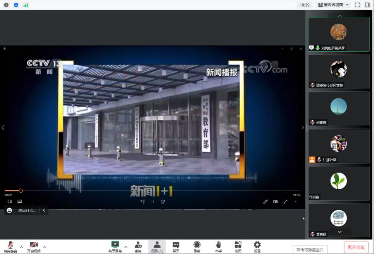Viewport: 374px width, 254px height.
Task: Rewind the video 10 seconds
Action: (142, 202)
